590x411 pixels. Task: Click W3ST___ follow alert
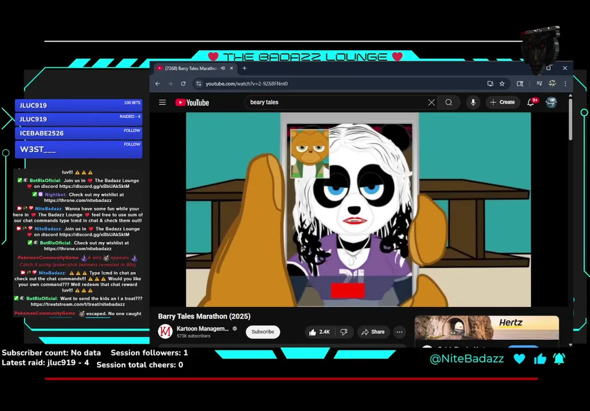coord(78,150)
